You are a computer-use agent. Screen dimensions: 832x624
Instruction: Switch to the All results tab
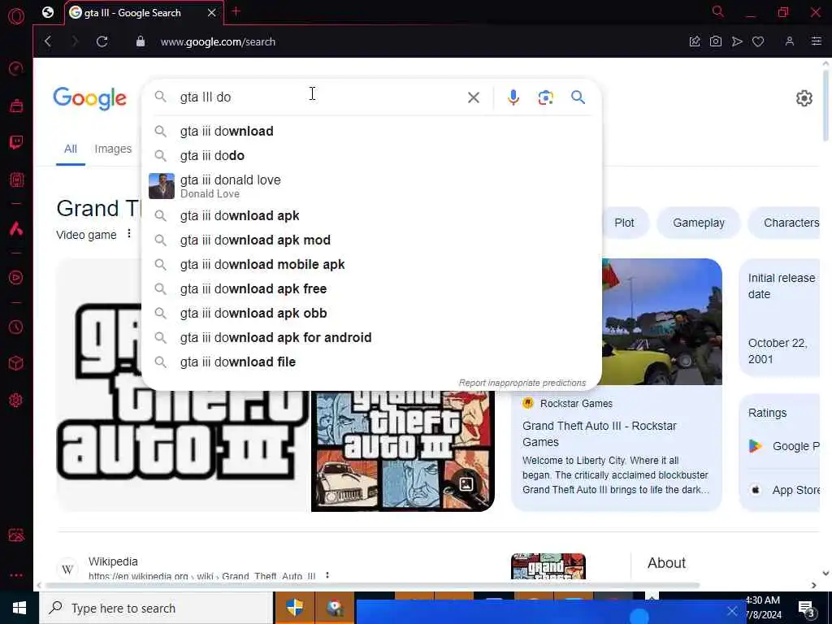tap(71, 149)
